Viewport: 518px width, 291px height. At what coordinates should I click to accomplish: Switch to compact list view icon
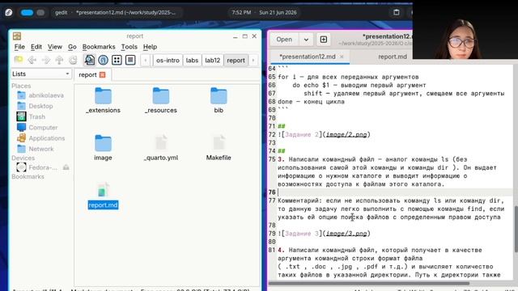[x=130, y=60]
